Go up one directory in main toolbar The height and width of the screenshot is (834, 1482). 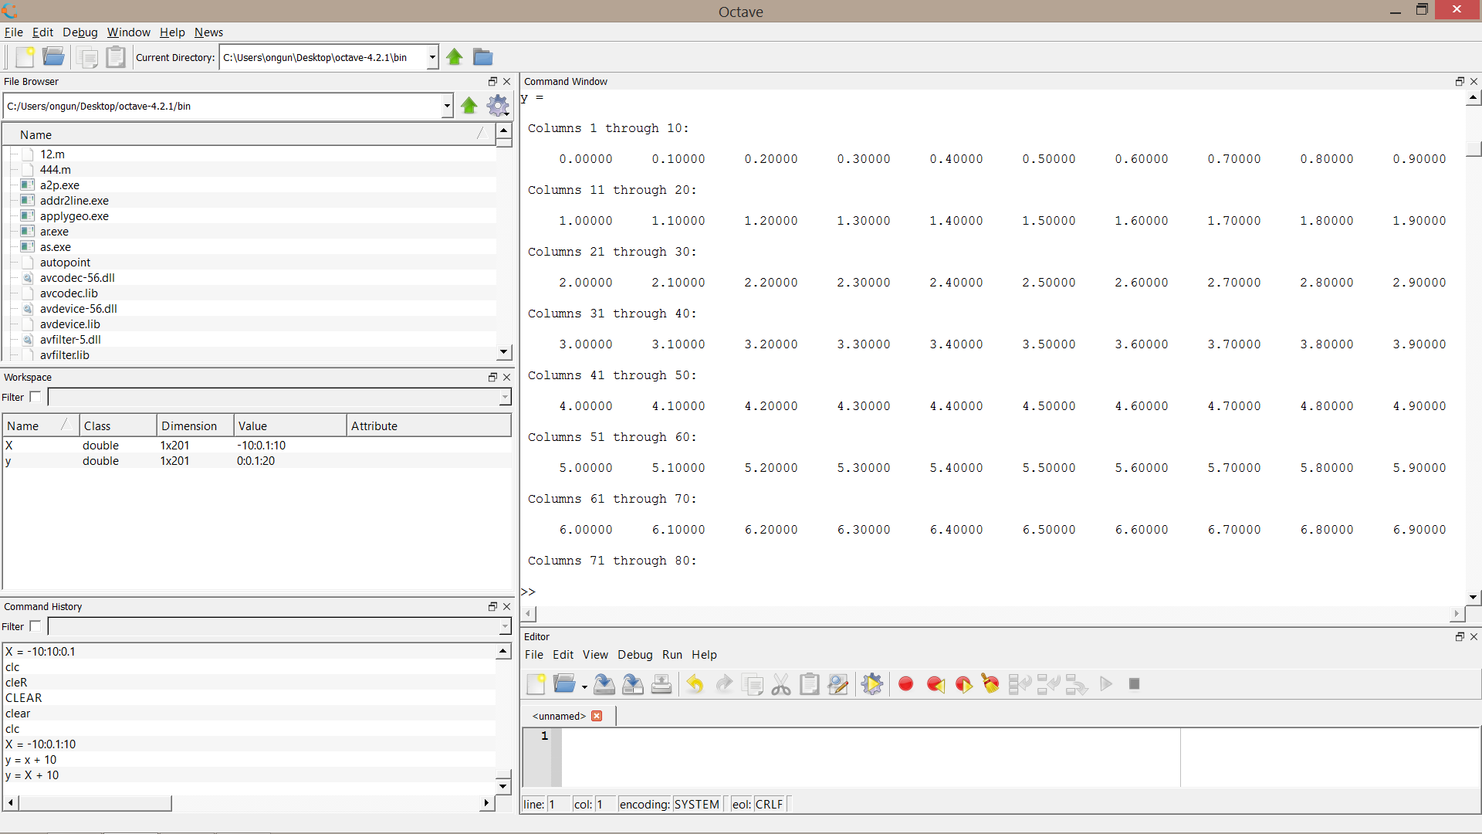455,57
